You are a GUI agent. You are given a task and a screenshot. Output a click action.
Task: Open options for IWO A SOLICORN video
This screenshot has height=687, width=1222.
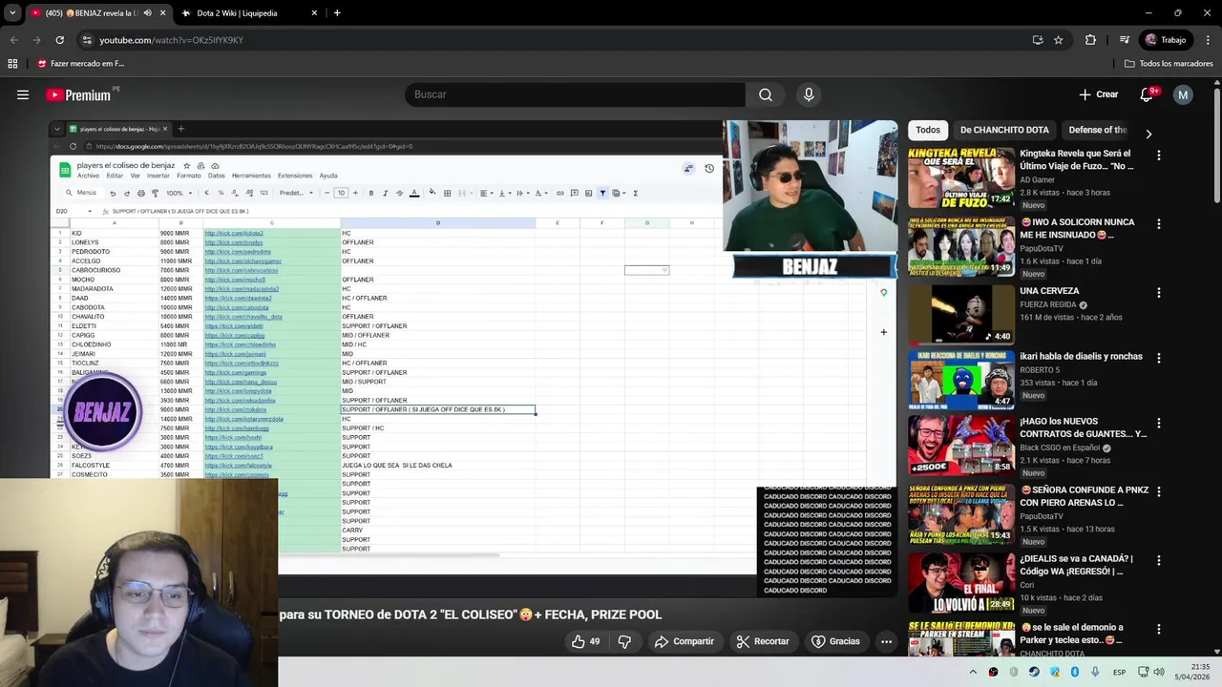[x=1159, y=223]
